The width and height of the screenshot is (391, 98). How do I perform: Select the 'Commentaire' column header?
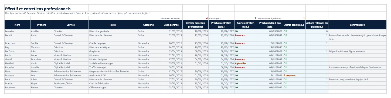point(357,25)
